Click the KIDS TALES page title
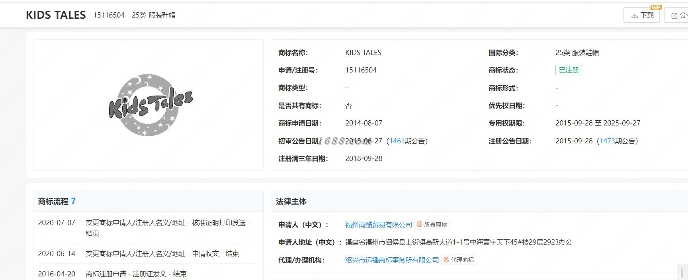Image resolution: width=688 pixels, height=280 pixels. pyautogui.click(x=56, y=15)
